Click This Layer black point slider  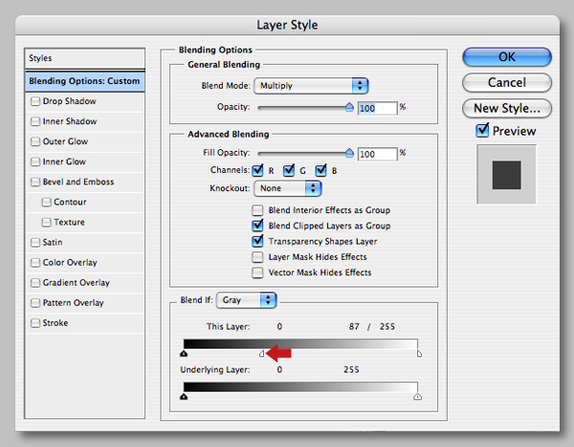184,353
